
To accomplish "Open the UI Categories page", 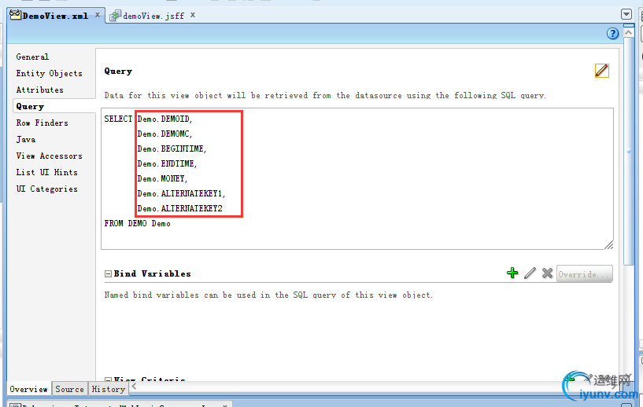I will tap(46, 189).
